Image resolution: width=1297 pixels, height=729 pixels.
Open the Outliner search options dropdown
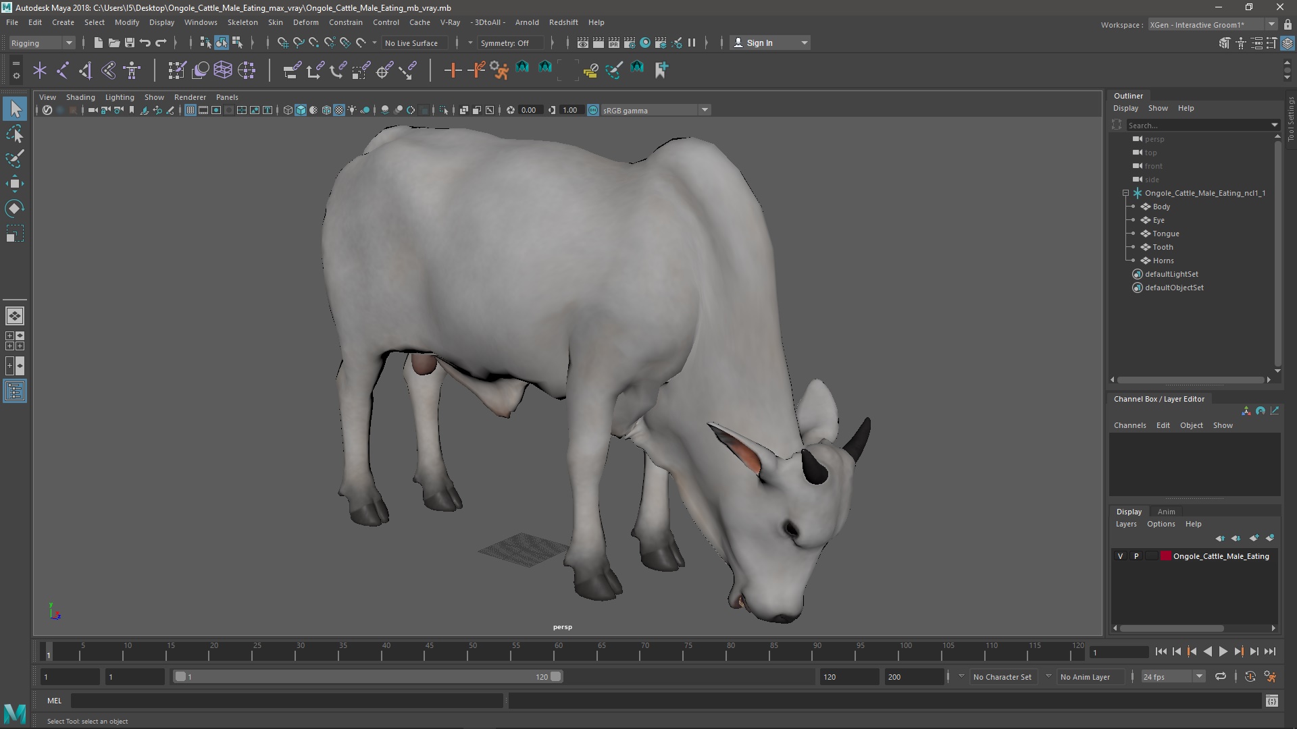click(1275, 125)
